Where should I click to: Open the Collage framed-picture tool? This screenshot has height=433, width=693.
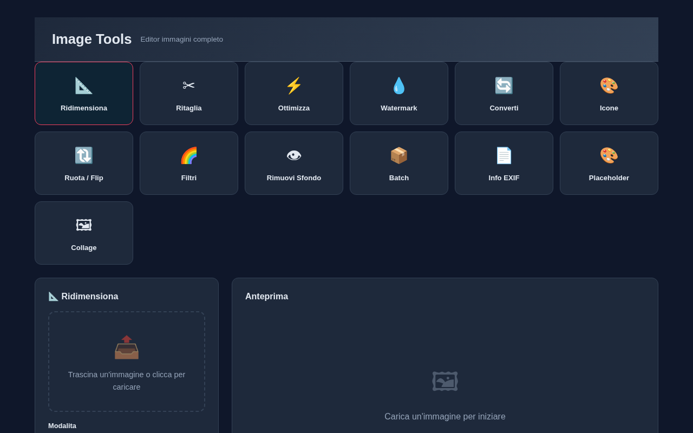coord(83,233)
